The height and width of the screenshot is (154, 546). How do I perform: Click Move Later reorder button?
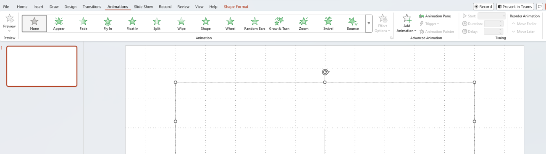coord(523,31)
